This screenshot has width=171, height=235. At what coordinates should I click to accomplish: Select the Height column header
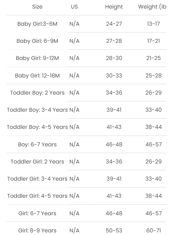tap(114, 7)
